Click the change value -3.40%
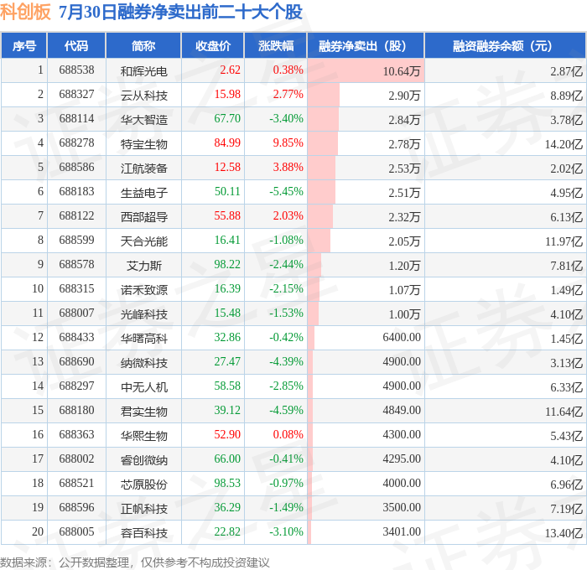This screenshot has width=587, height=570. (x=286, y=119)
